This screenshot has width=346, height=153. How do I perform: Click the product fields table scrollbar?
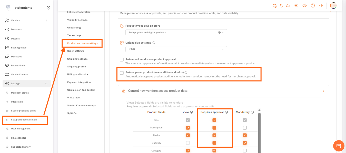click(x=259, y=131)
